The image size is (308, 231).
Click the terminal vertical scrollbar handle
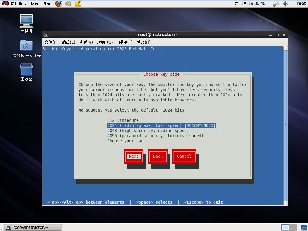[x=286, y=125]
